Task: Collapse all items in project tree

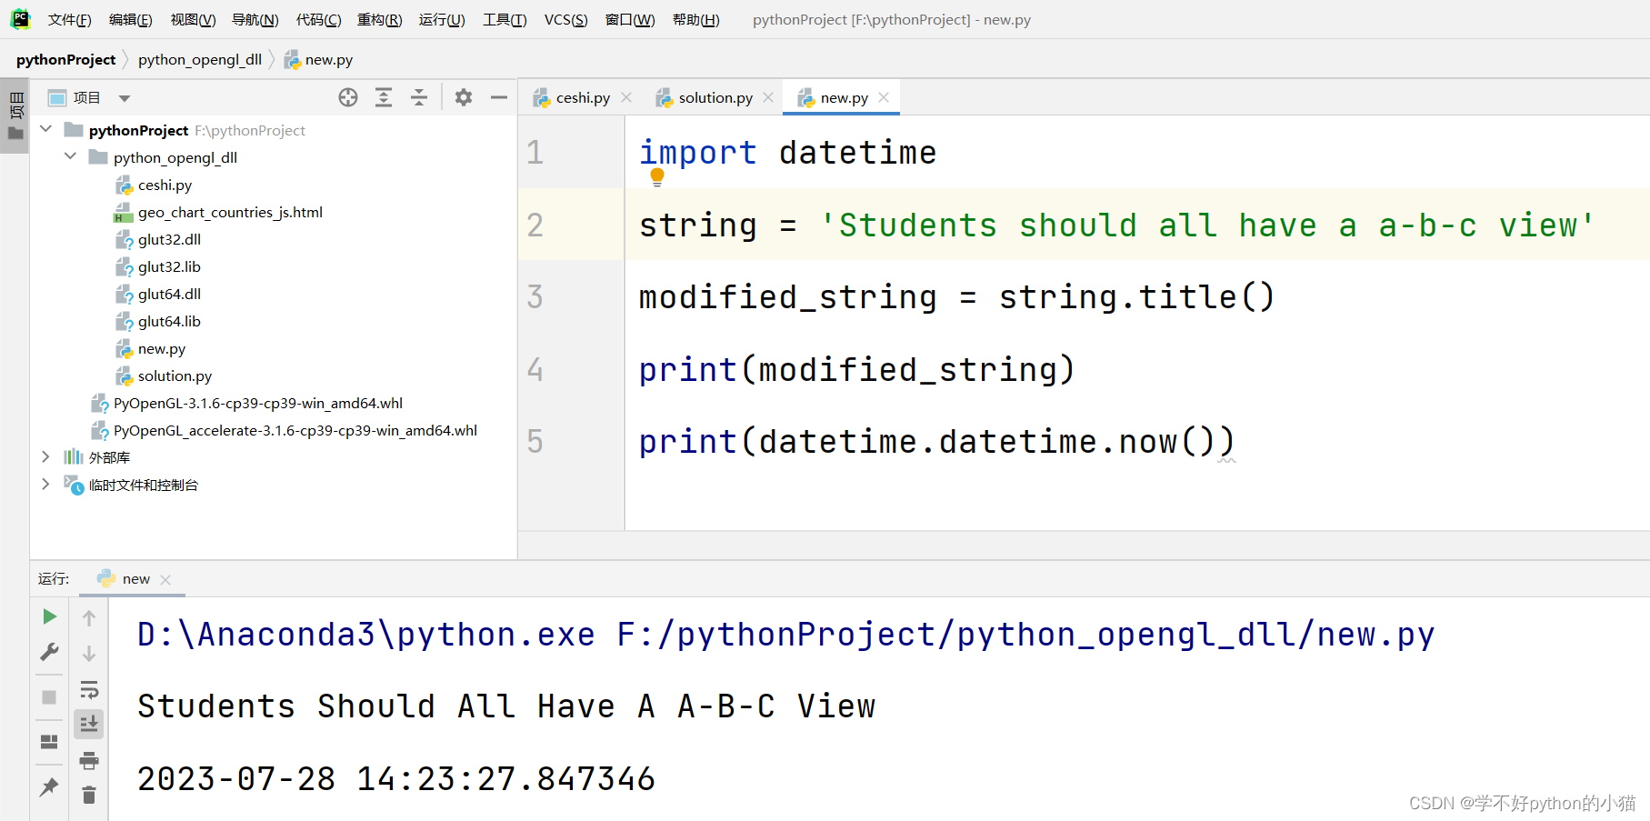Action: pyautogui.click(x=418, y=97)
